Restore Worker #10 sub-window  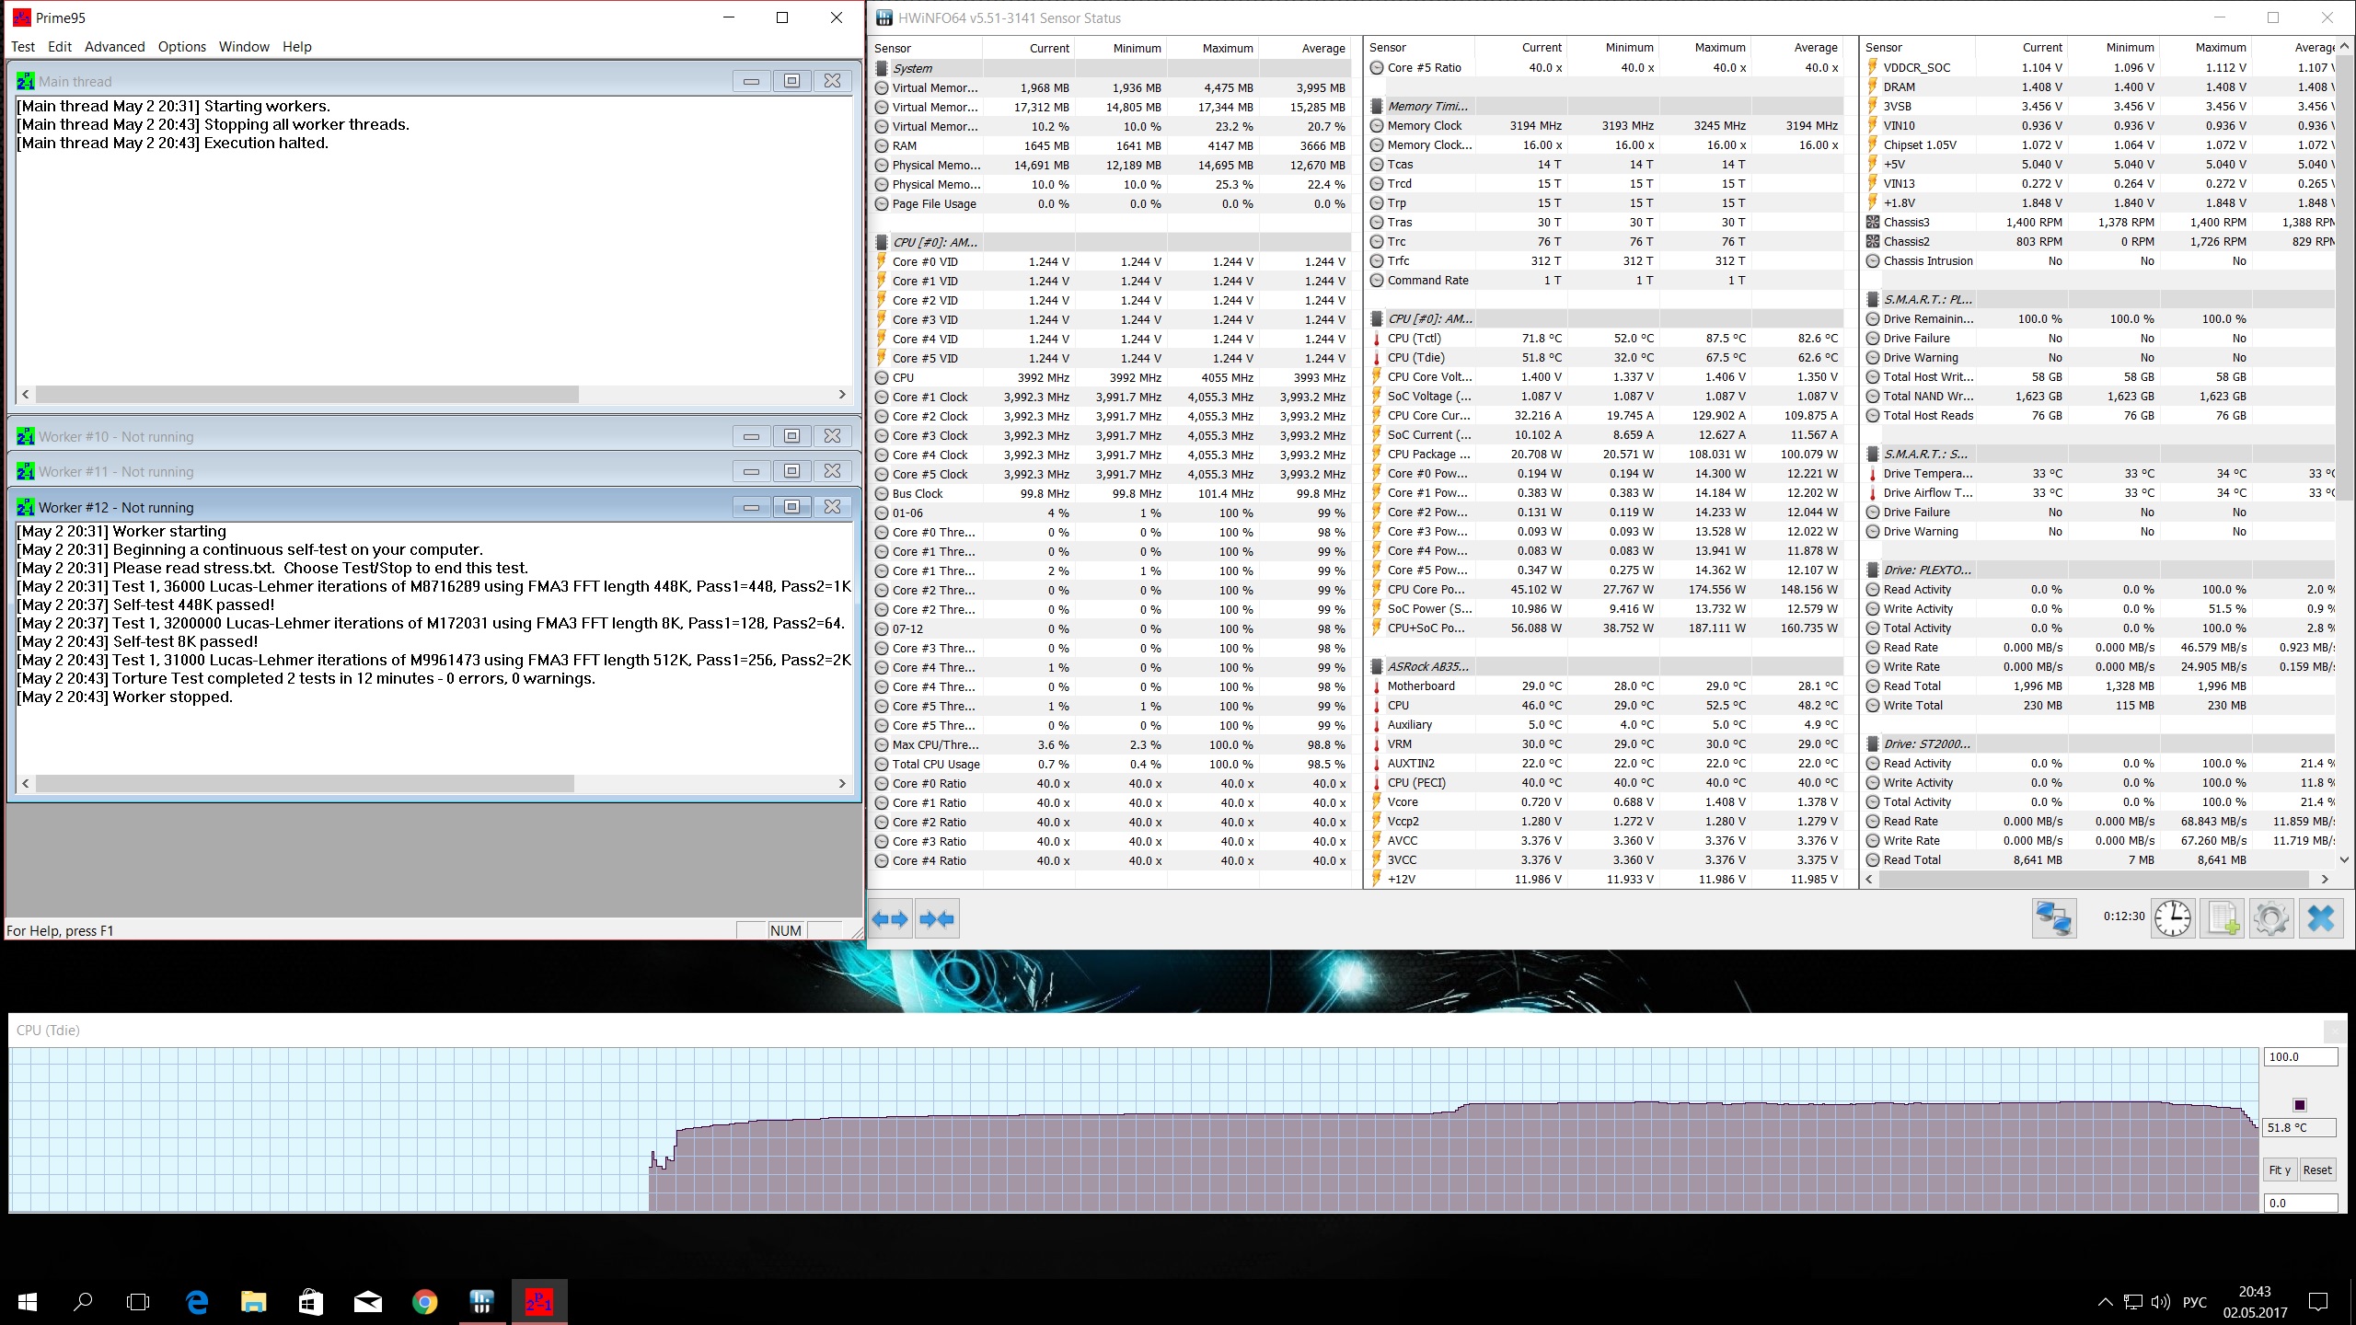click(x=791, y=436)
